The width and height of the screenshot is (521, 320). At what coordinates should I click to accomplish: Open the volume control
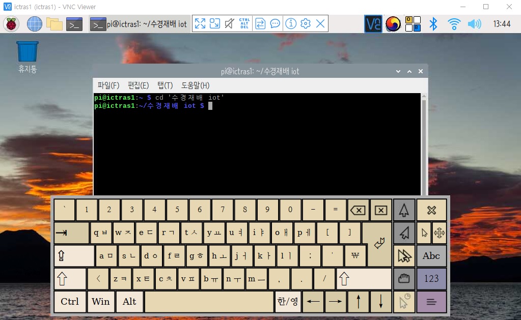tap(474, 24)
